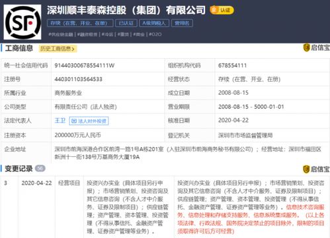Click the red highlighted changed text

(251, 219)
